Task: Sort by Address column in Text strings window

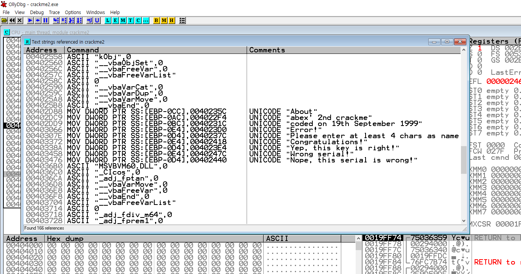Action: [x=44, y=50]
